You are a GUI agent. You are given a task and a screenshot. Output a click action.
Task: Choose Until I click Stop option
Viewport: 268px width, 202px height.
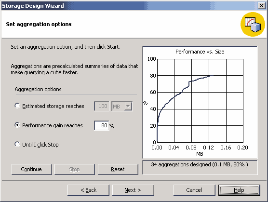coord(17,145)
